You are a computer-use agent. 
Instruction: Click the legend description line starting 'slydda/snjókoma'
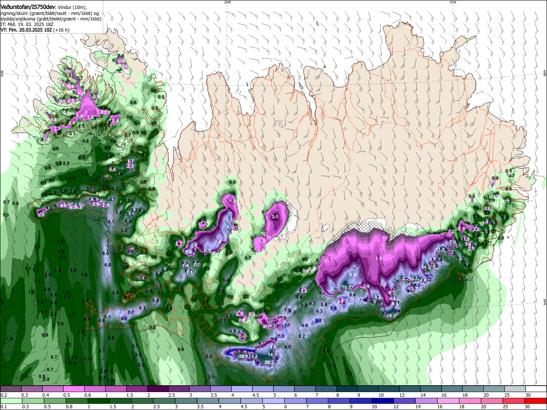click(51, 18)
